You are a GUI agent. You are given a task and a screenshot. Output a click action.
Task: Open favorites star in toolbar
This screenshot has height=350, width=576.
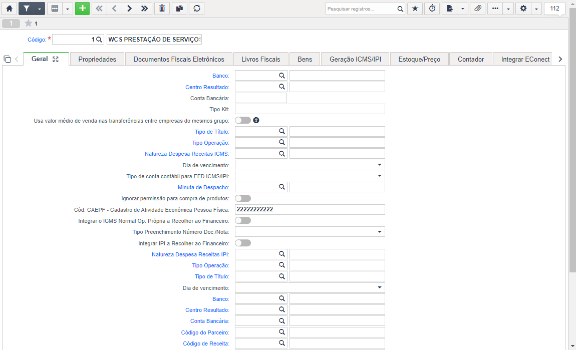415,9
